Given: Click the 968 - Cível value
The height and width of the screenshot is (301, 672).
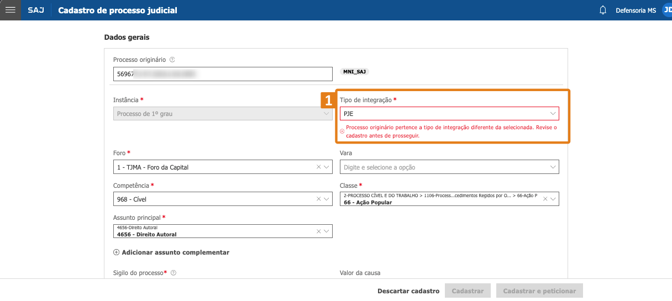Looking at the screenshot, I should 132,199.
